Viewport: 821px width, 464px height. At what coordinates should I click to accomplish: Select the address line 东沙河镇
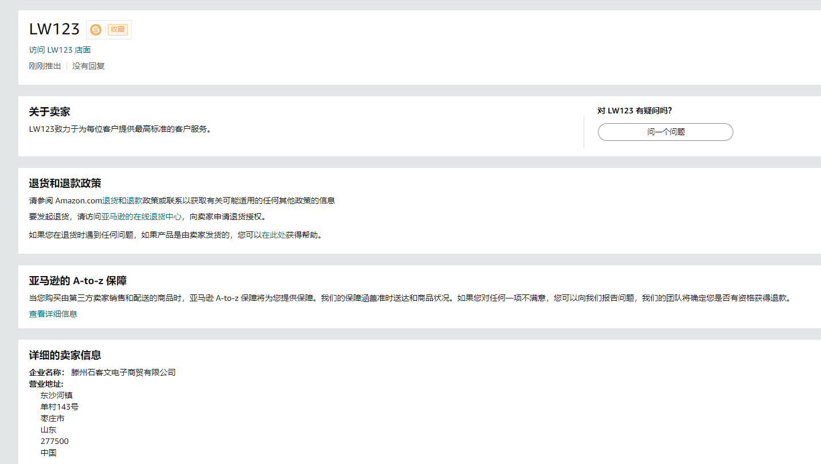57,395
